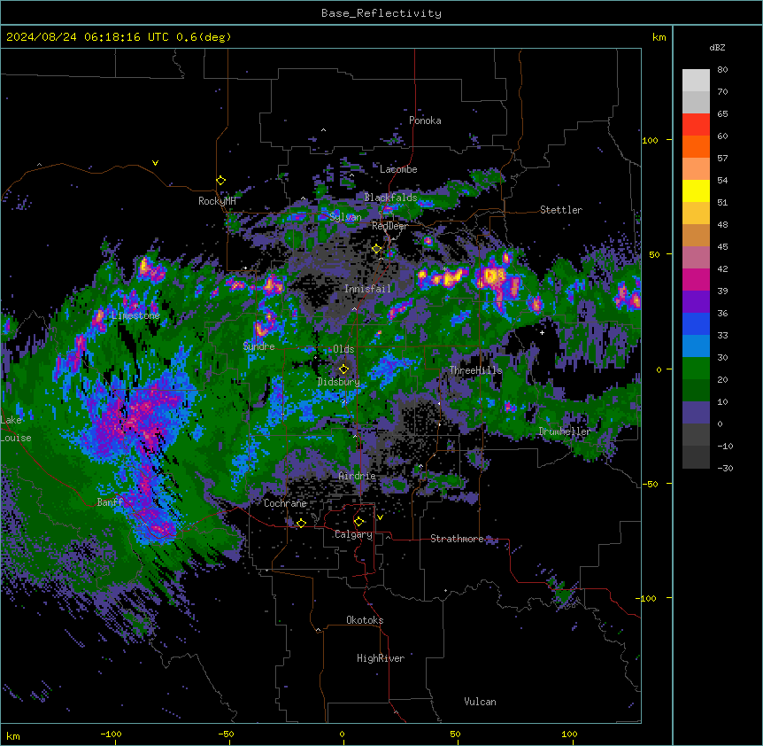The height and width of the screenshot is (746, 763).
Task: Click the -30 value in the dBZ legend
Action: pos(725,469)
